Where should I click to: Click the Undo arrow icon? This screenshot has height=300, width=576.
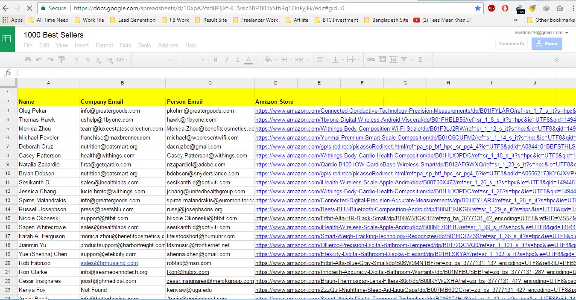(39, 60)
